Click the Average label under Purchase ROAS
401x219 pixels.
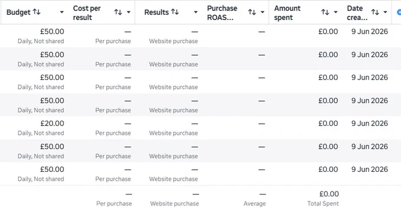255,204
